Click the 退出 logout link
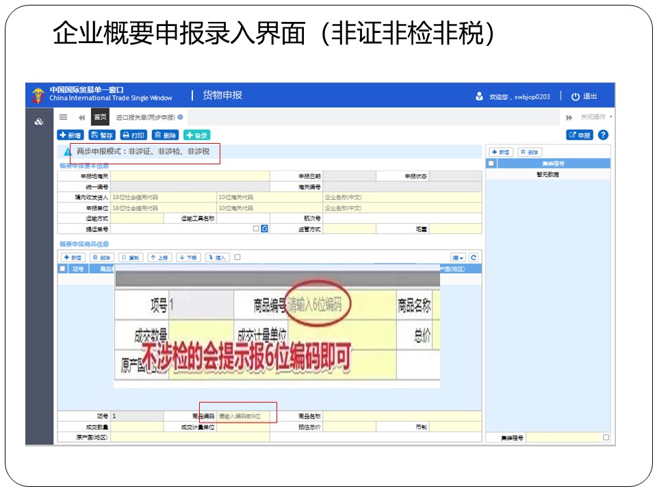 584,97
